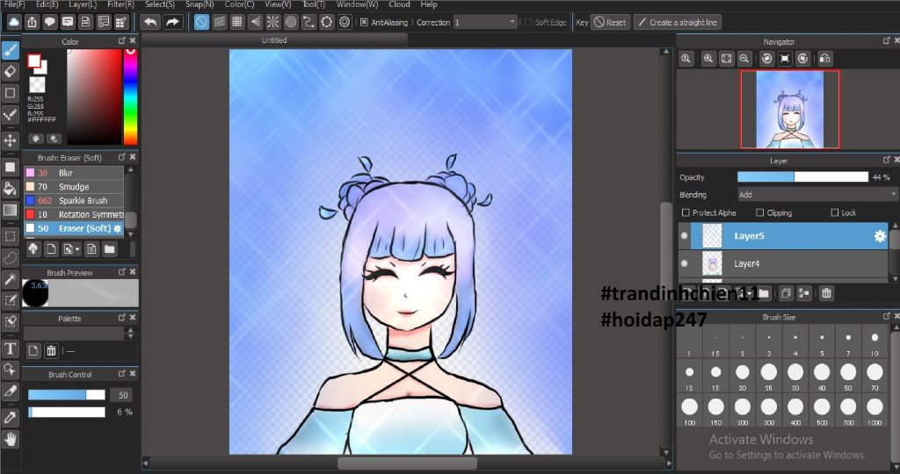The image size is (900, 474).
Task: Enable the Clipping checkbox
Action: [x=760, y=212]
